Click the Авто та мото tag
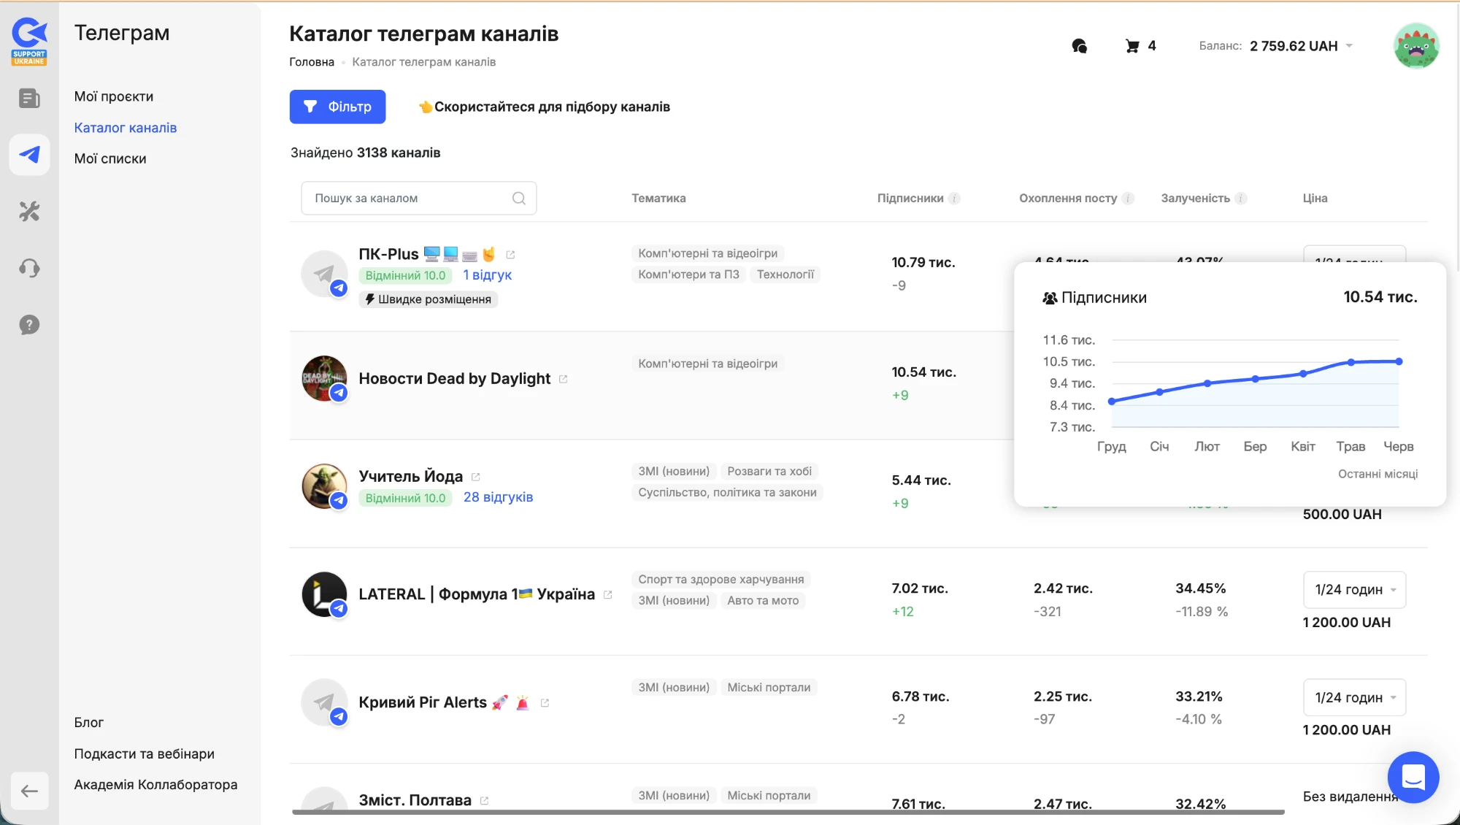The width and height of the screenshot is (1460, 825). tap(763, 601)
